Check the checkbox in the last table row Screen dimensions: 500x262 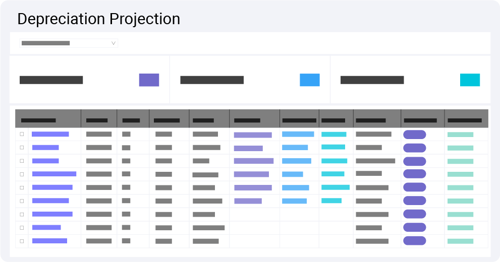pyautogui.click(x=22, y=241)
